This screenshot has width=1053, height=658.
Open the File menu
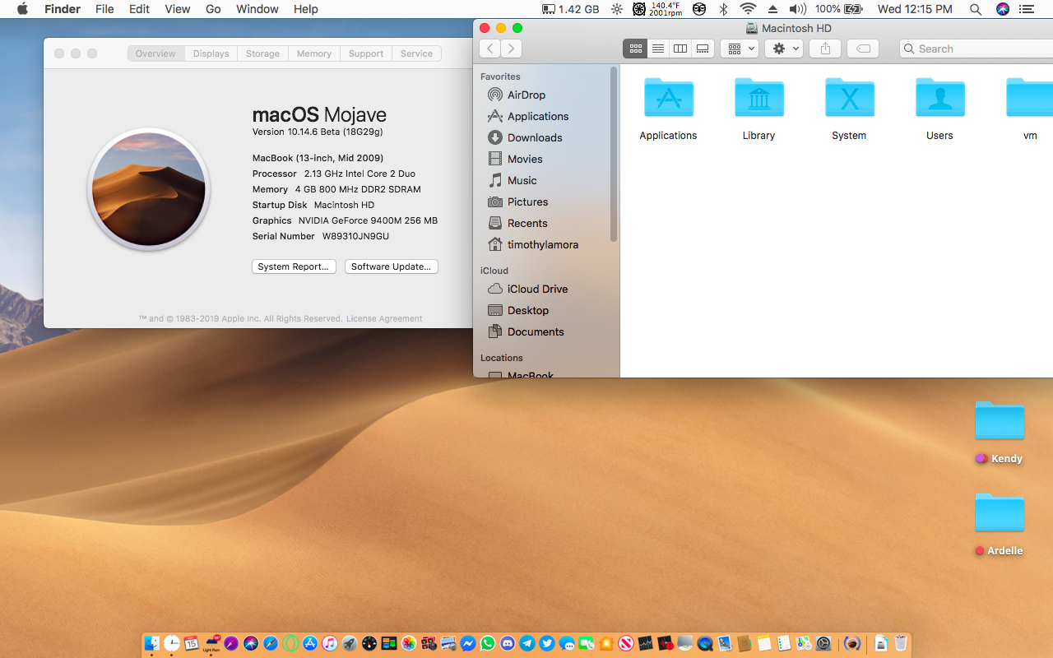coord(104,9)
